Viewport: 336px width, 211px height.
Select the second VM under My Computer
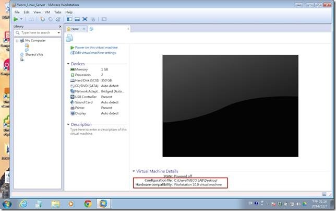pos(27,50)
